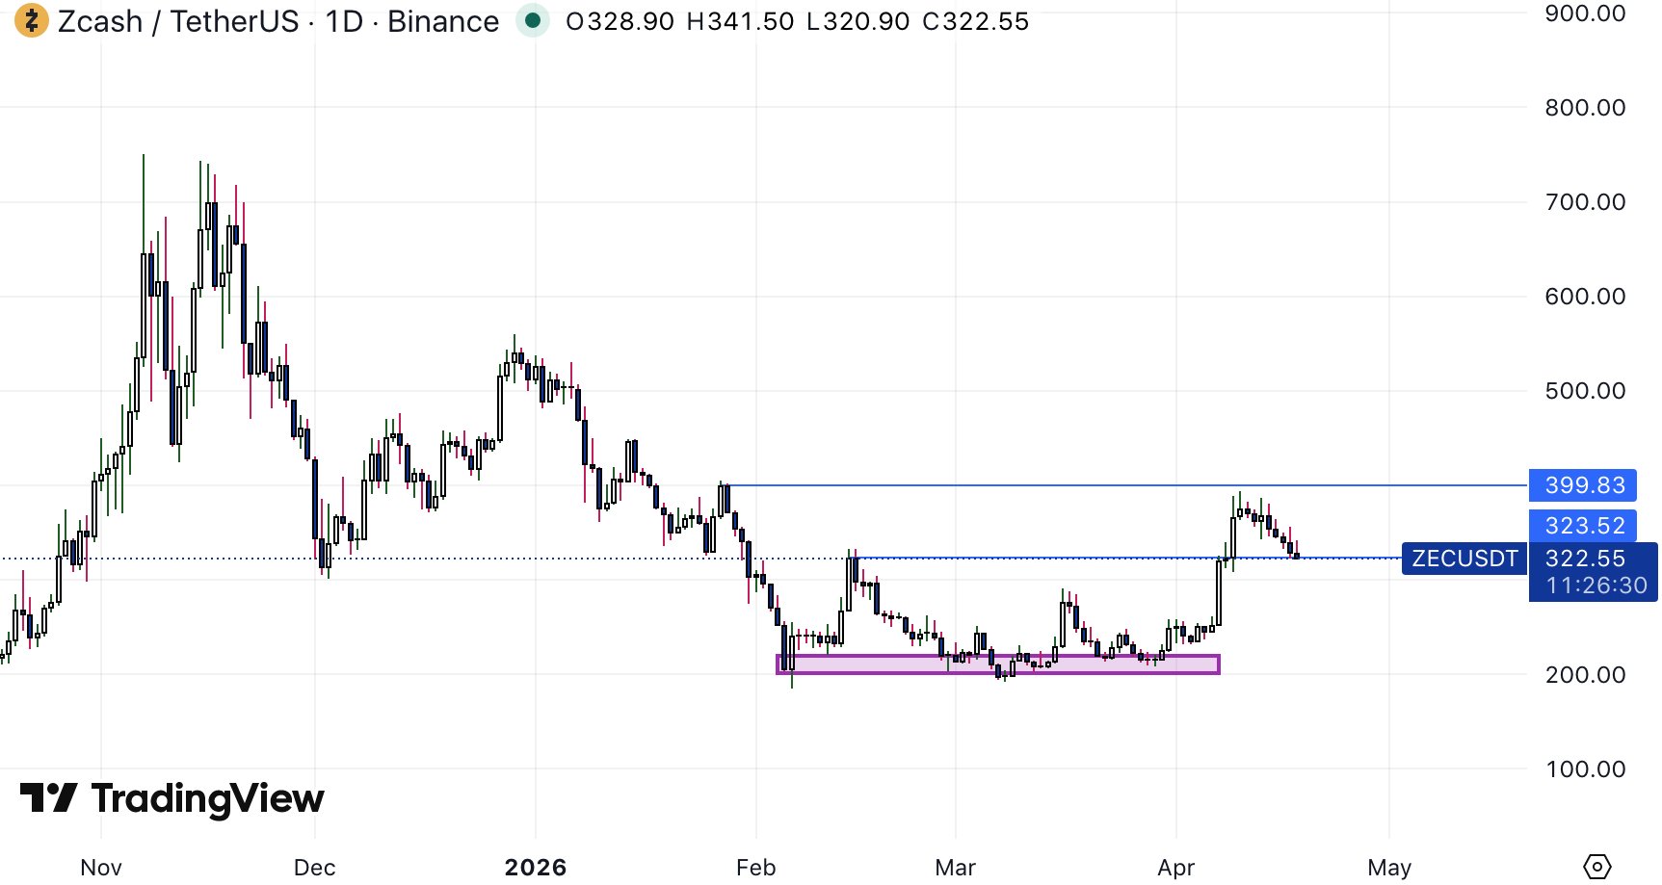The image size is (1662, 885).
Task: Click the 500.00 price scale label
Action: click(x=1584, y=391)
